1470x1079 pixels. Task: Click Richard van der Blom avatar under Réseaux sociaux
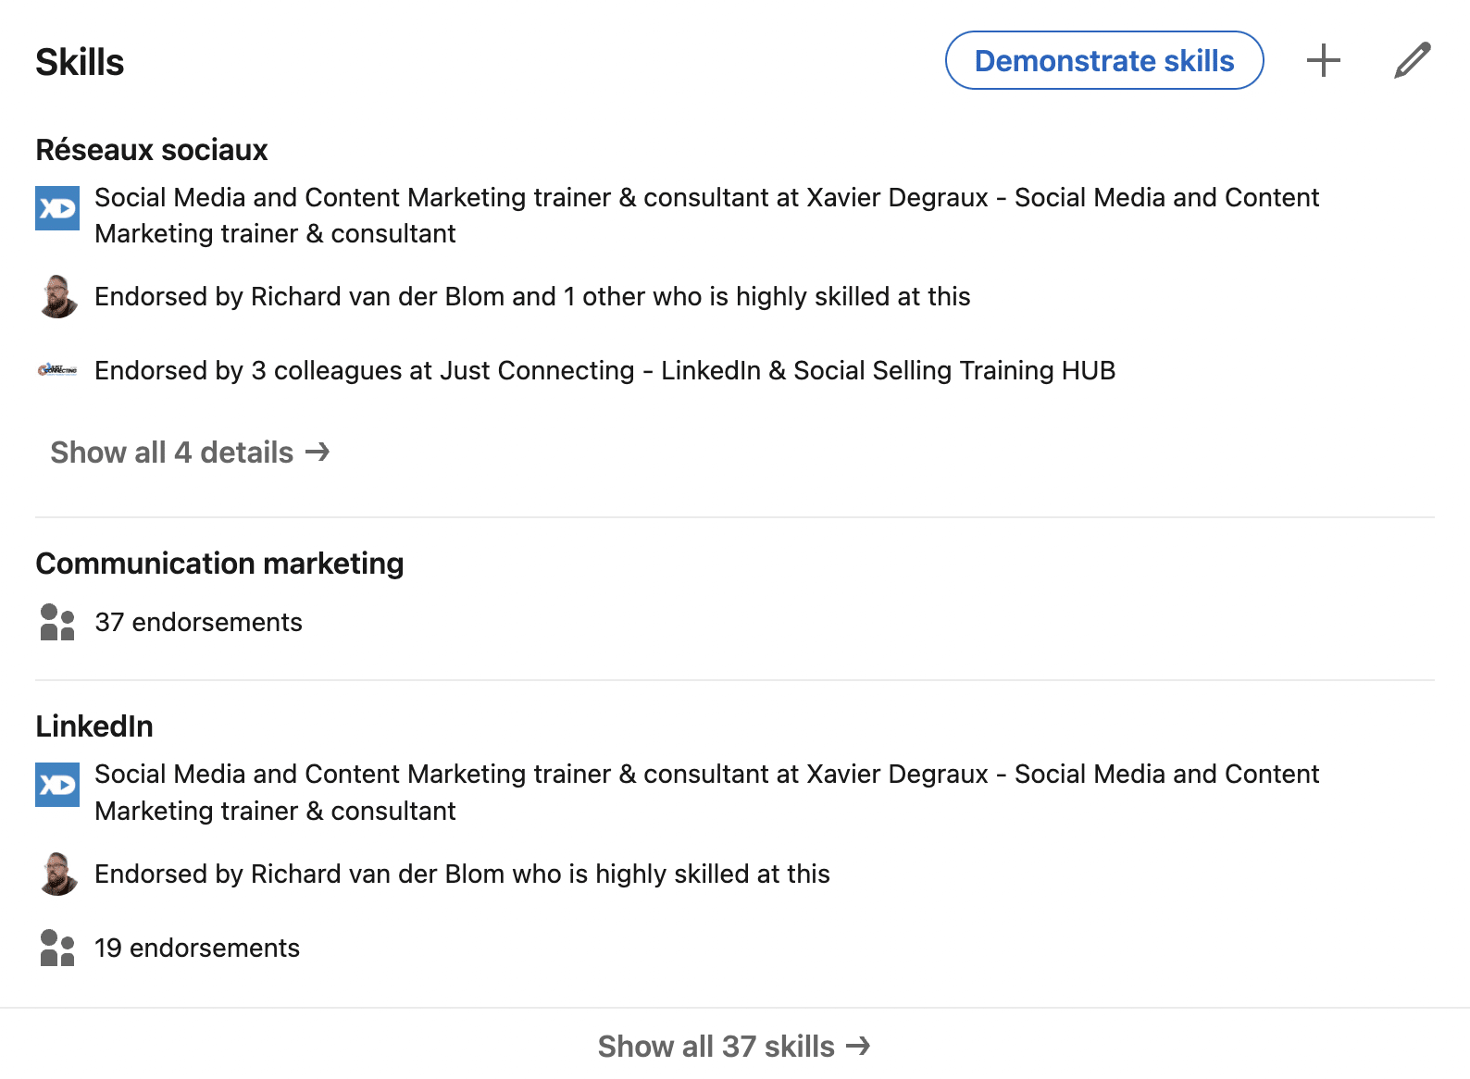point(57,296)
